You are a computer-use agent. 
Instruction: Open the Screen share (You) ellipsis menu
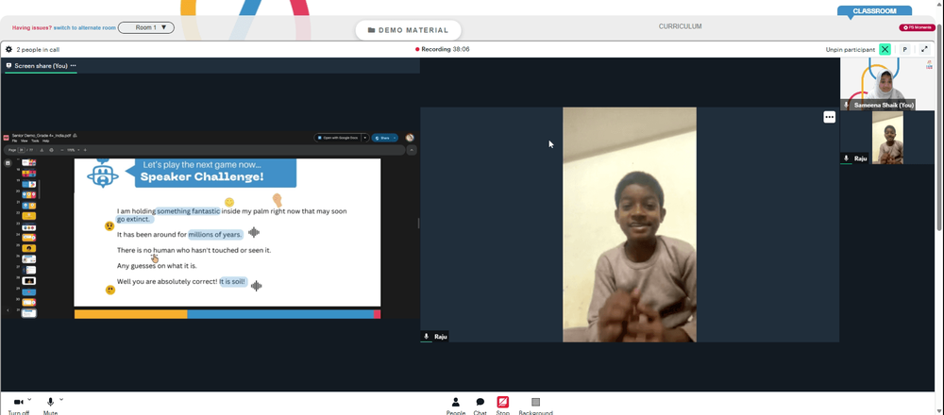point(74,66)
